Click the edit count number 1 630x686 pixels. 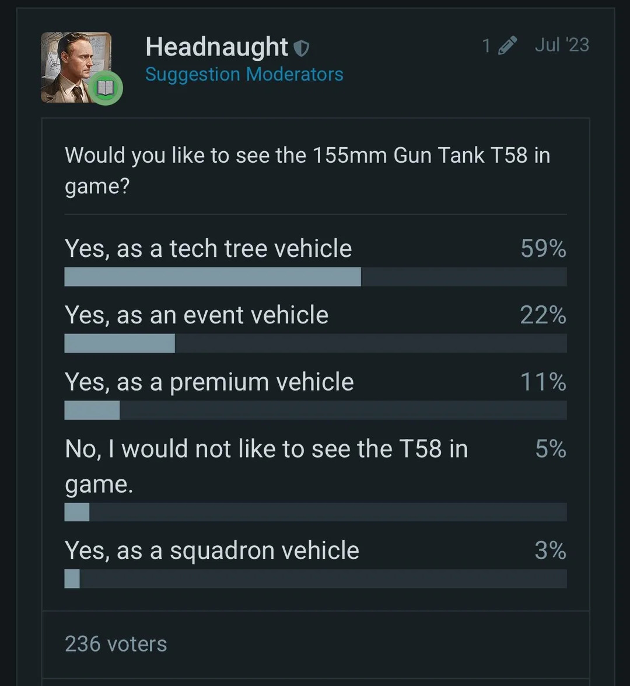click(487, 46)
